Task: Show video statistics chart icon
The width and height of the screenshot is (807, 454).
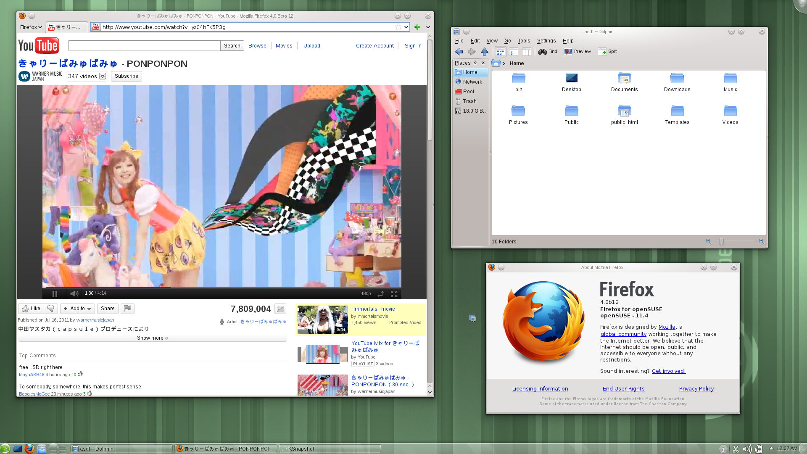Action: [280, 309]
